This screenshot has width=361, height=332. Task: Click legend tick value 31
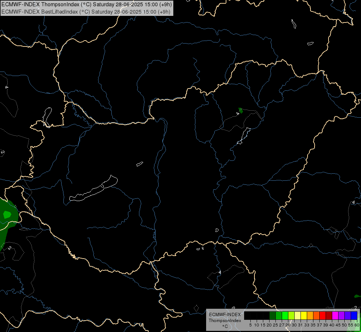click(301, 325)
